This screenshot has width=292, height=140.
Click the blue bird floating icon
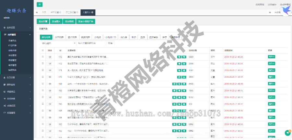[x=286, y=11]
